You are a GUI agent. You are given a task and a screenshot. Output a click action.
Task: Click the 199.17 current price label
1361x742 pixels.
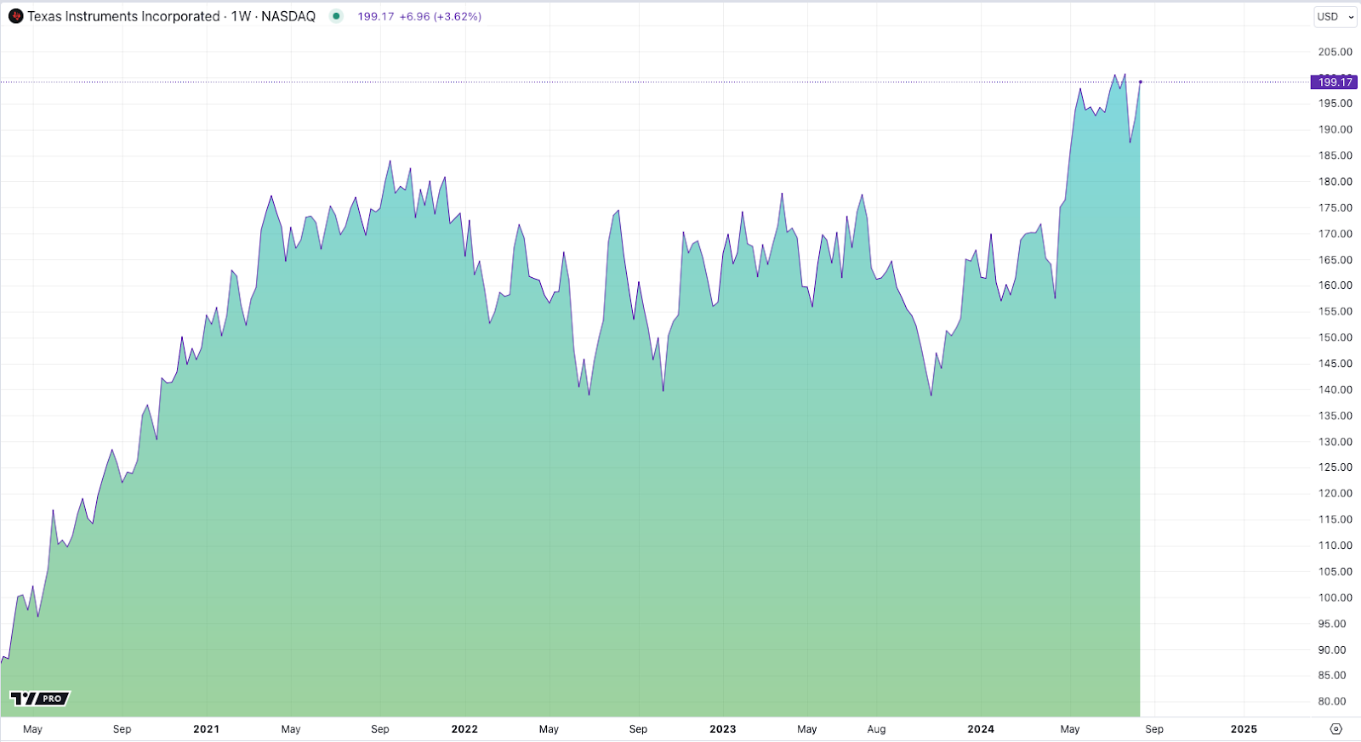point(375,16)
